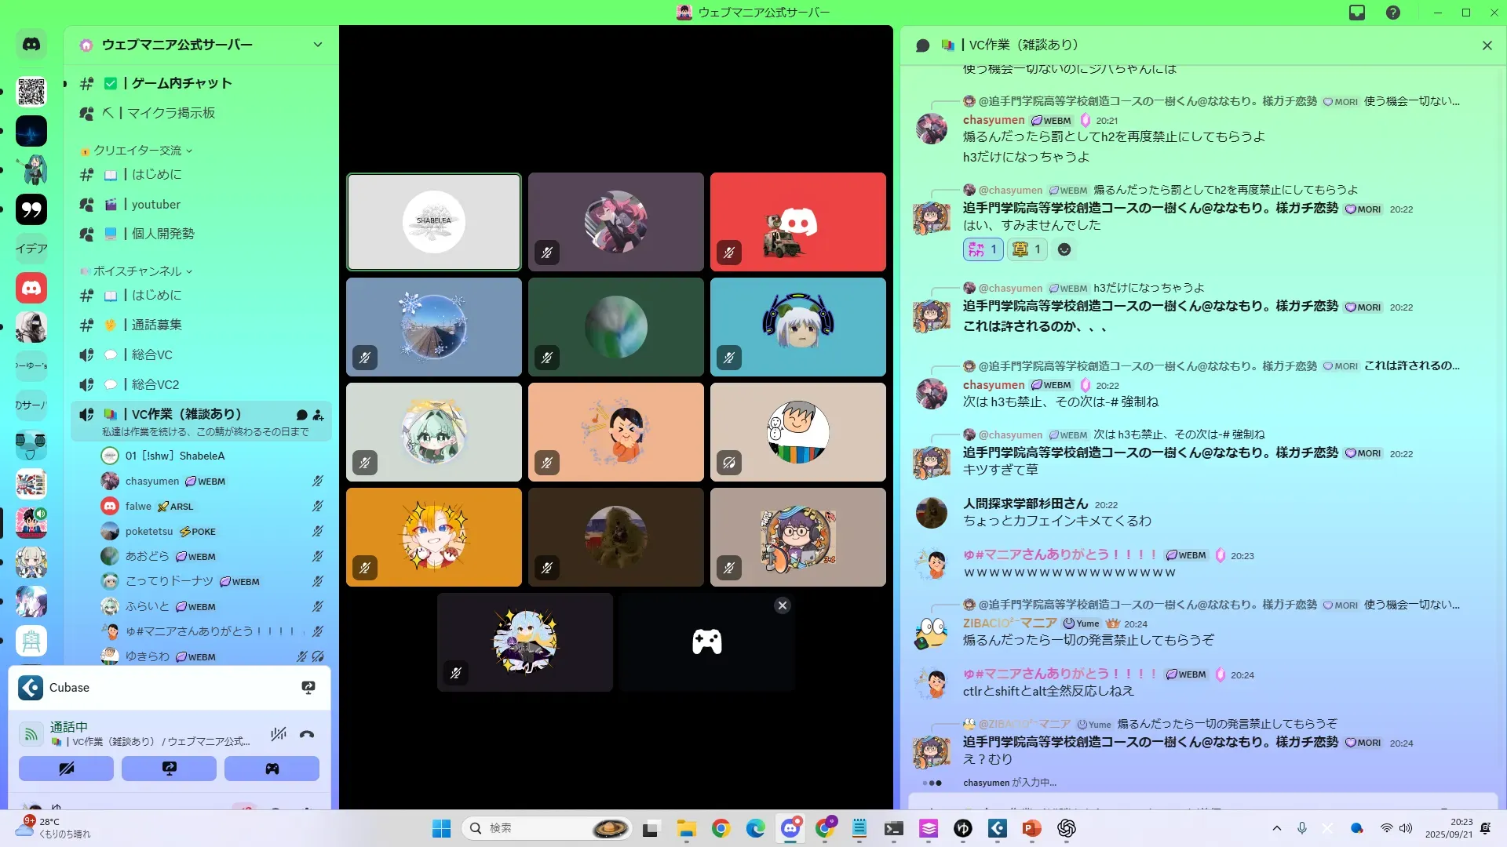Open Inbox icon in title bar
This screenshot has width=1507, height=847.
[x=1357, y=13]
